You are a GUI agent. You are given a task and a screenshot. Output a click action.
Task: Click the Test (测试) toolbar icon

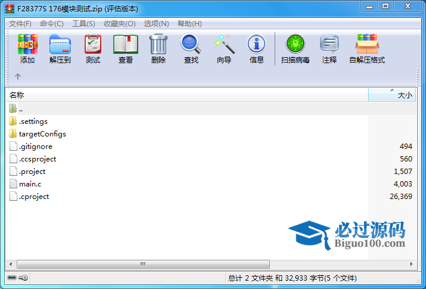pyautogui.click(x=92, y=48)
